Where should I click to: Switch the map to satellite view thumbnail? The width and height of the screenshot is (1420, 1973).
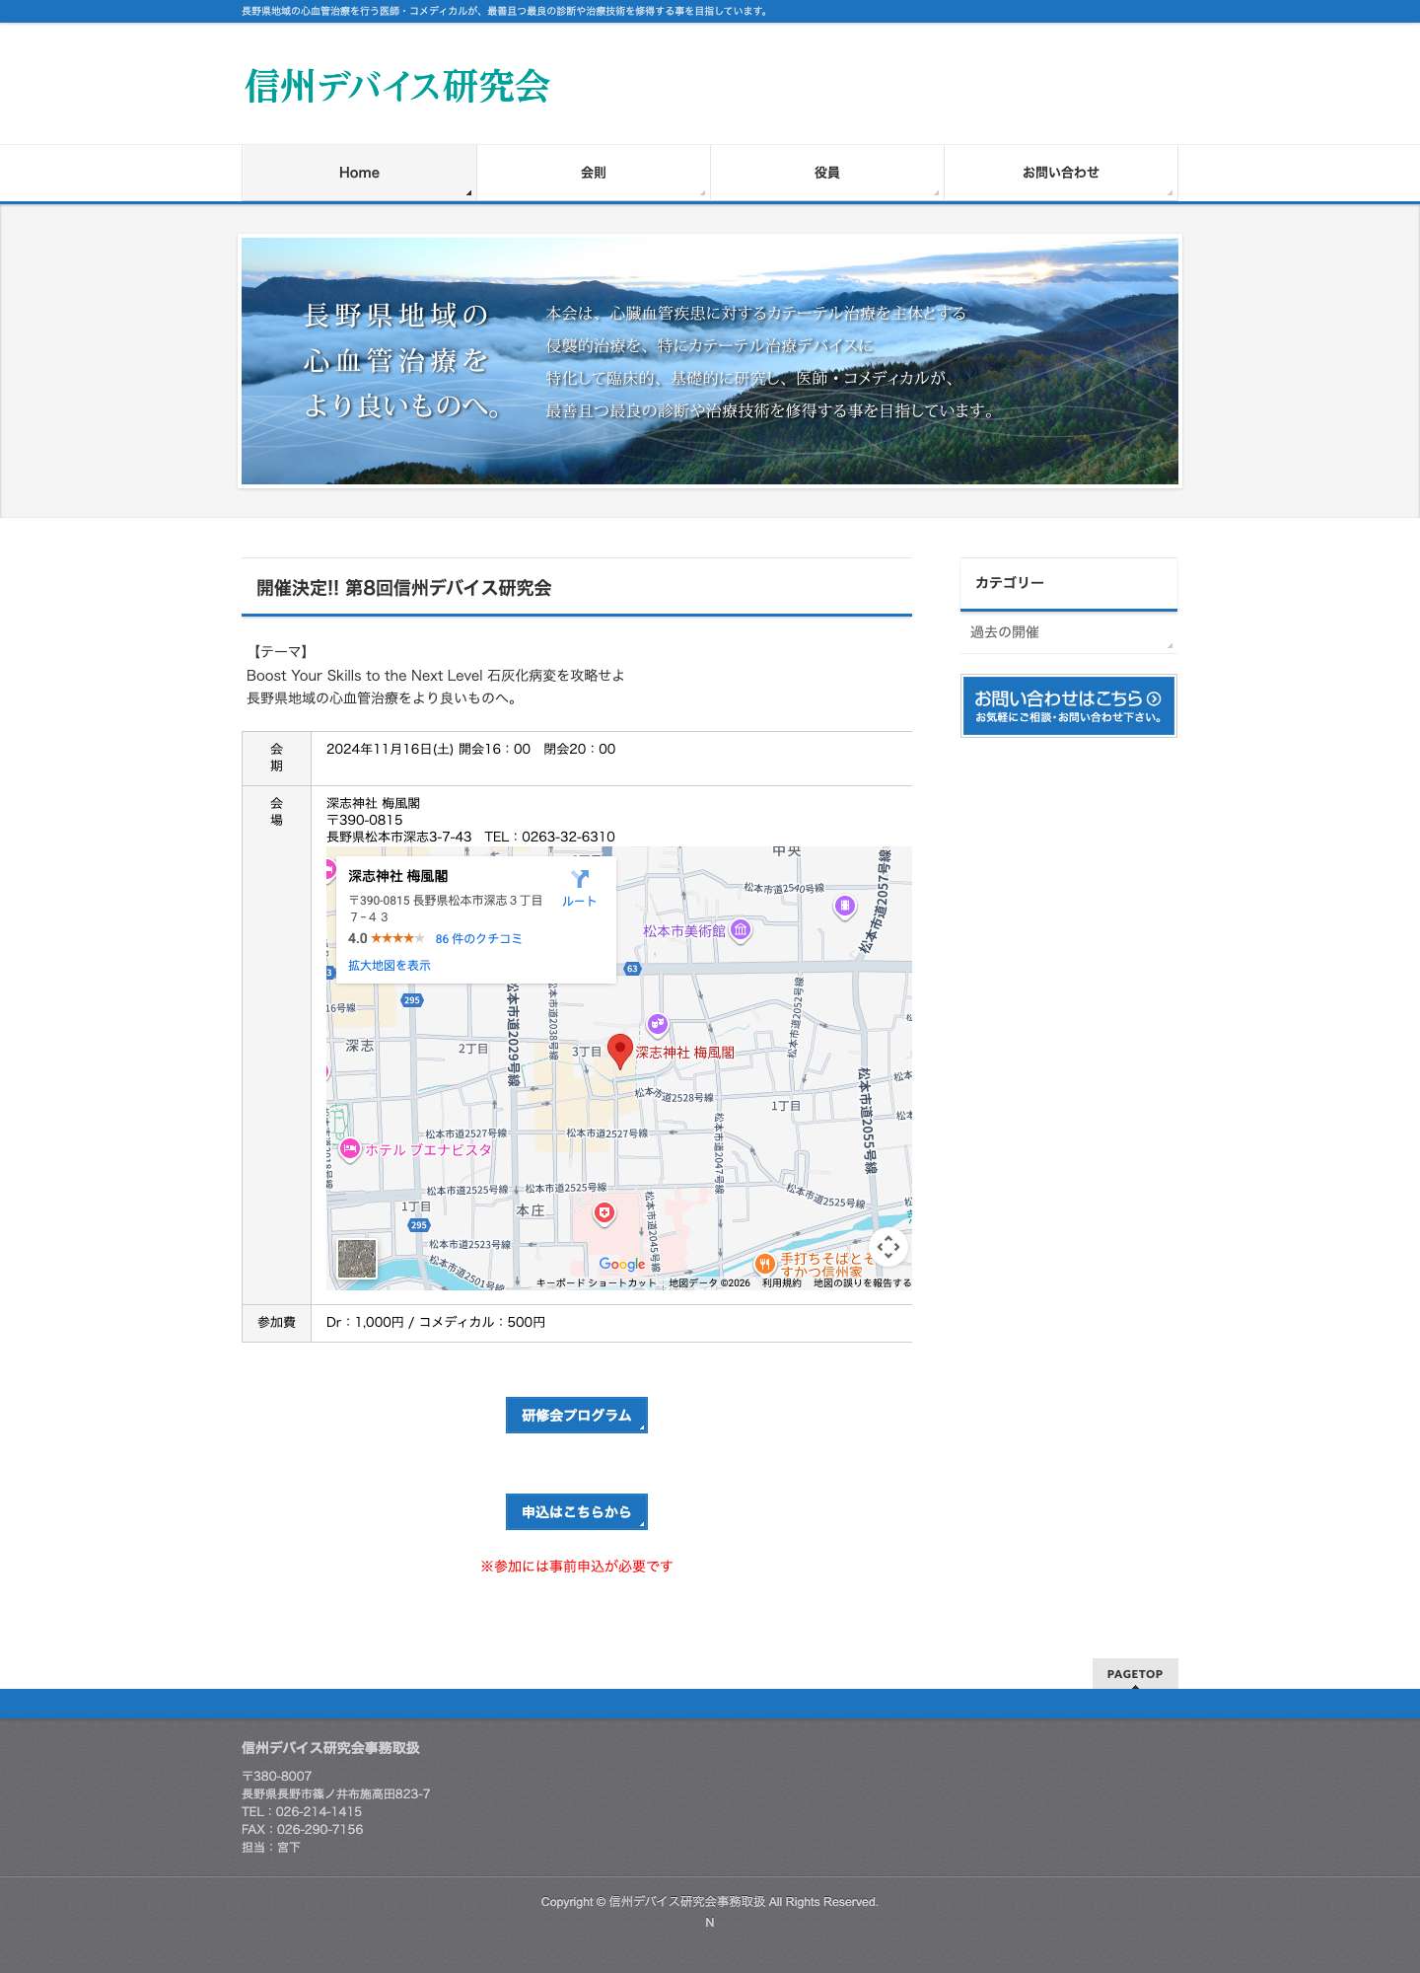coord(356,1259)
